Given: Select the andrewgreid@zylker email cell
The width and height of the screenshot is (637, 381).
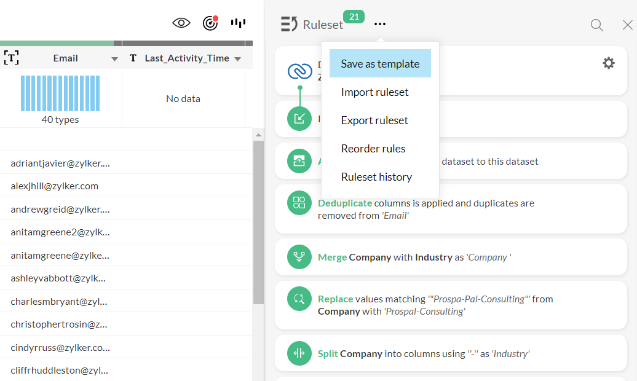Looking at the screenshot, I should coord(60,209).
